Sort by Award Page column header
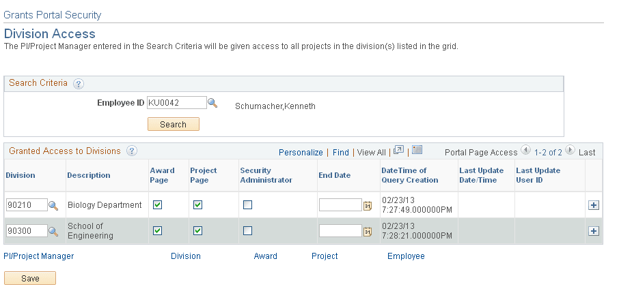This screenshot has width=619, height=291. 162,175
